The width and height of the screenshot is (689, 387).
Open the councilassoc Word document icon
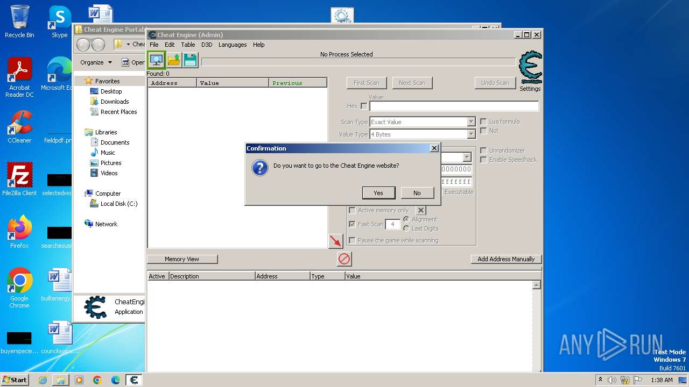(x=60, y=338)
